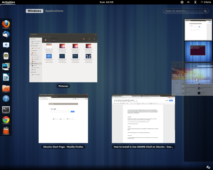Click the Activities button in top bar
213x170 pixels.
[9, 2]
